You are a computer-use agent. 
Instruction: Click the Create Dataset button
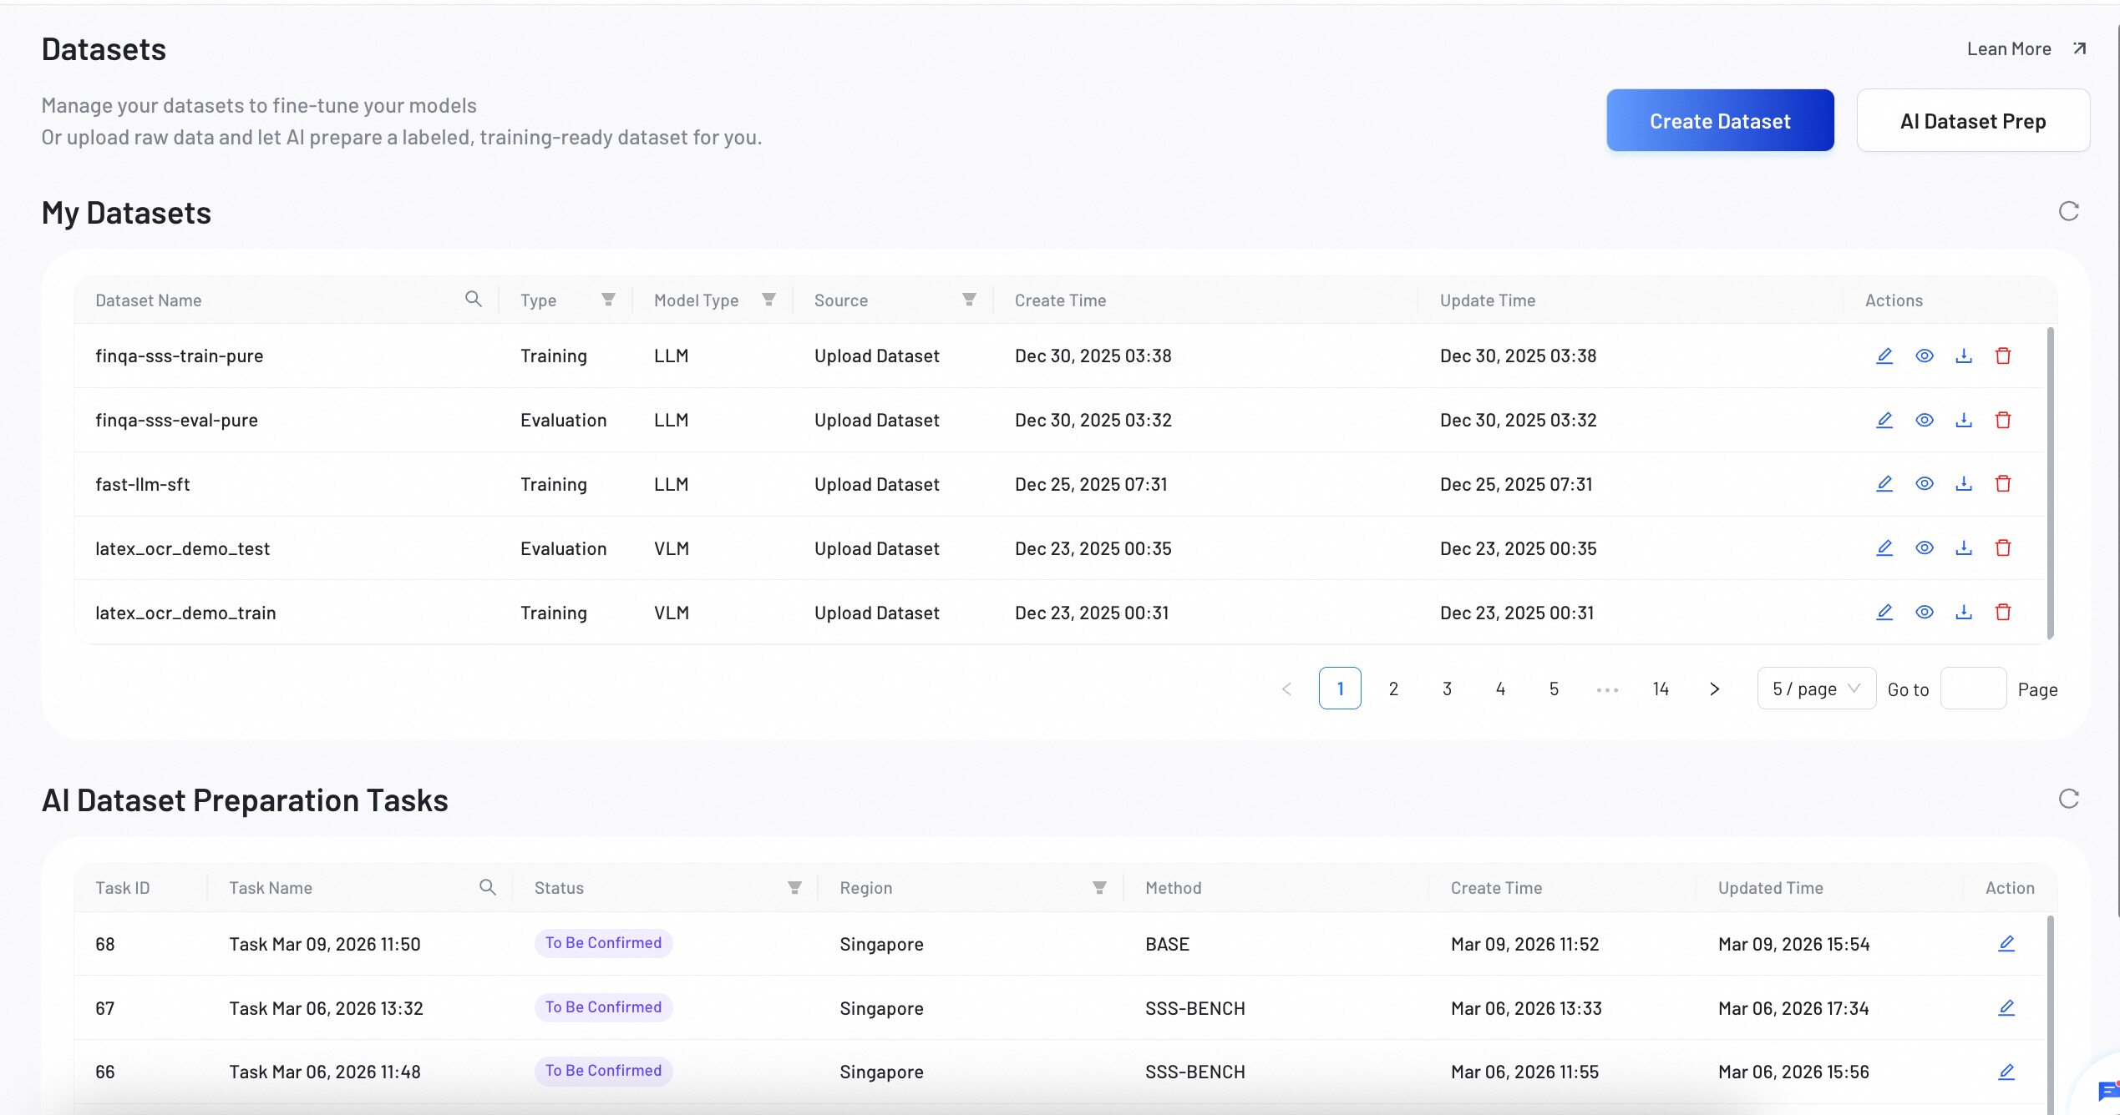[1720, 120]
